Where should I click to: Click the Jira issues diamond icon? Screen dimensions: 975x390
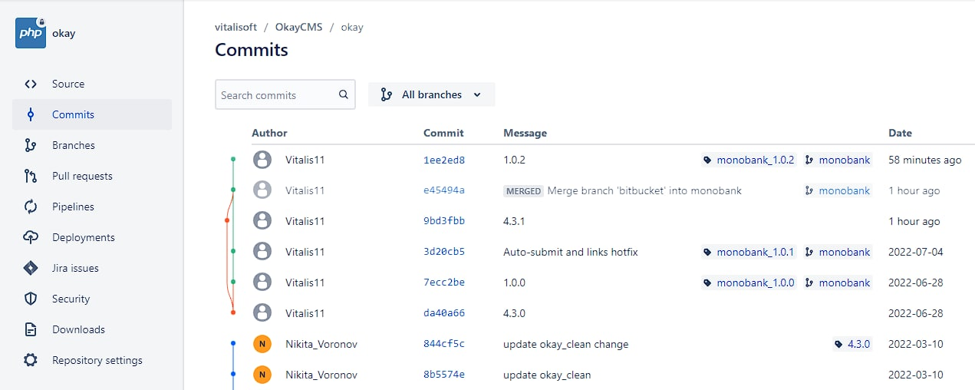coord(31,269)
